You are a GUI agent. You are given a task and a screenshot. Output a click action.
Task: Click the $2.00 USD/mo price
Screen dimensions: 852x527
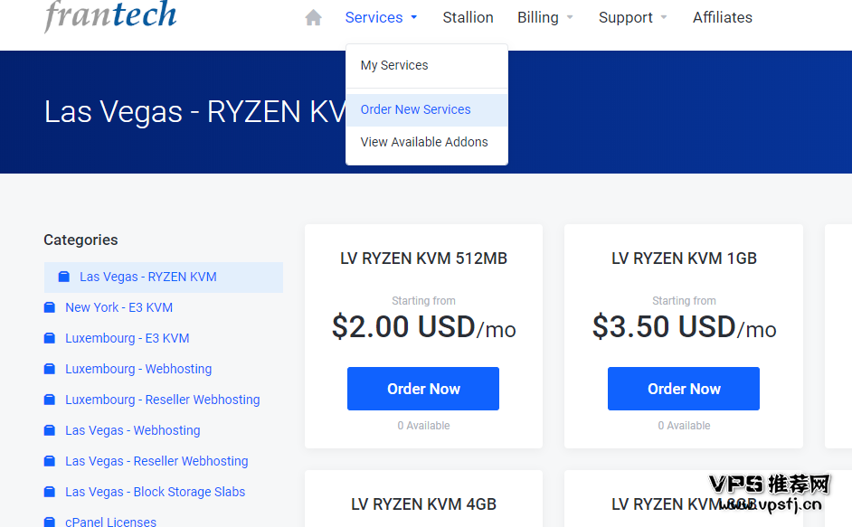424,327
